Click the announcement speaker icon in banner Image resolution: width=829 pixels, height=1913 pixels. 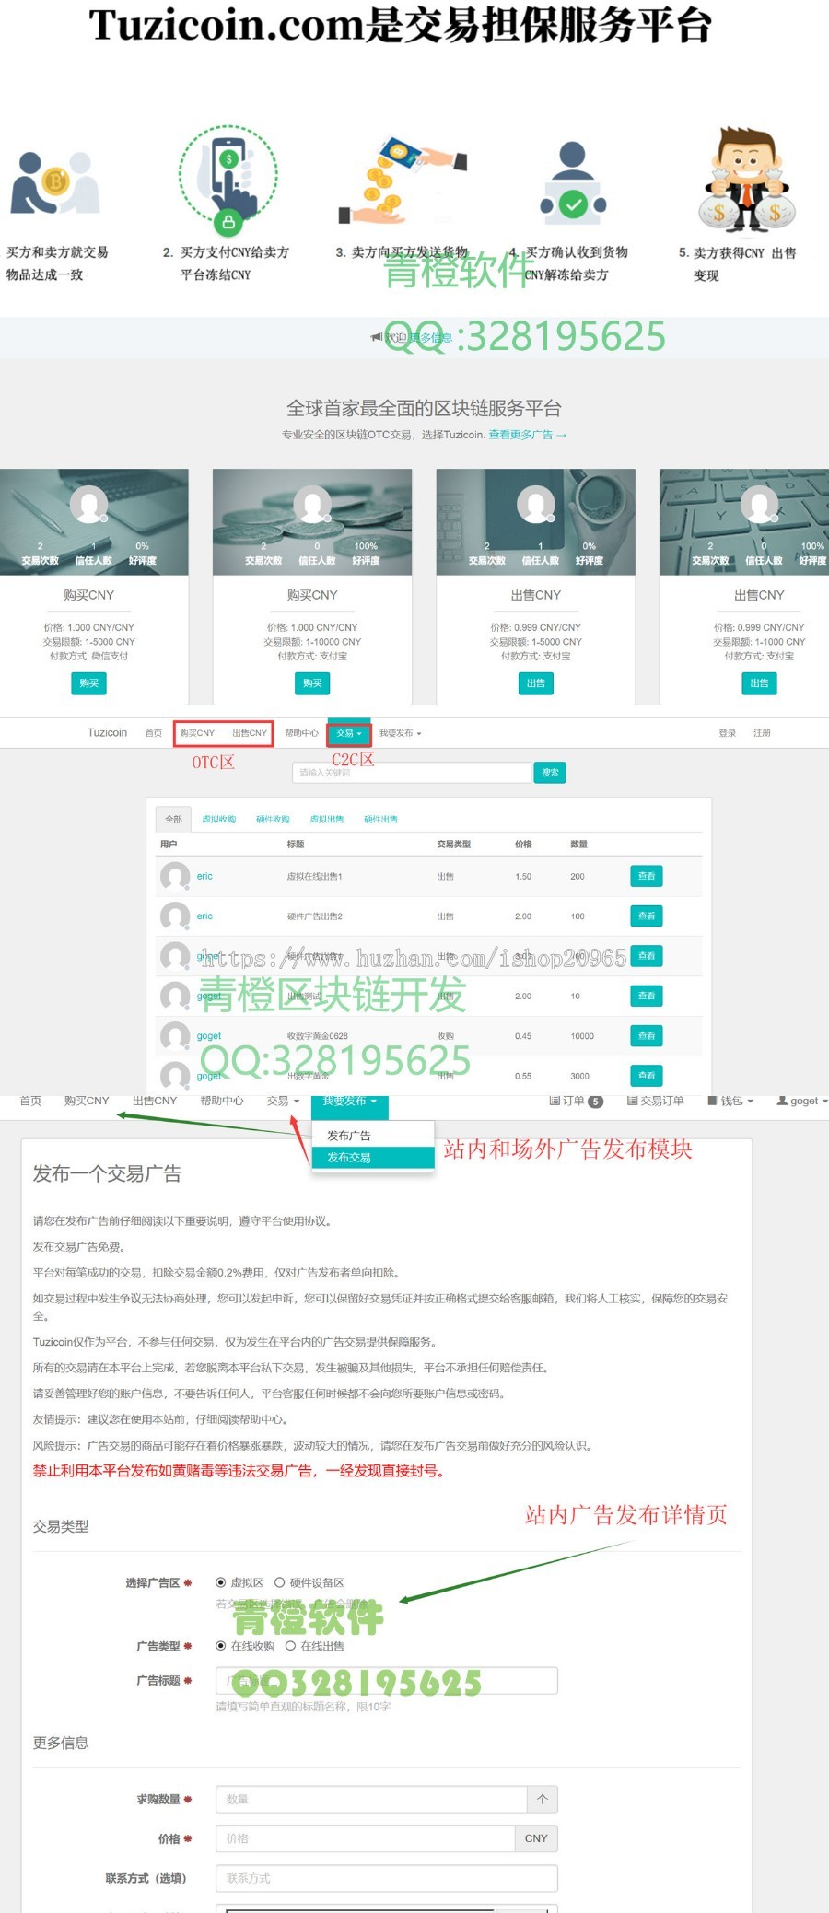(376, 337)
